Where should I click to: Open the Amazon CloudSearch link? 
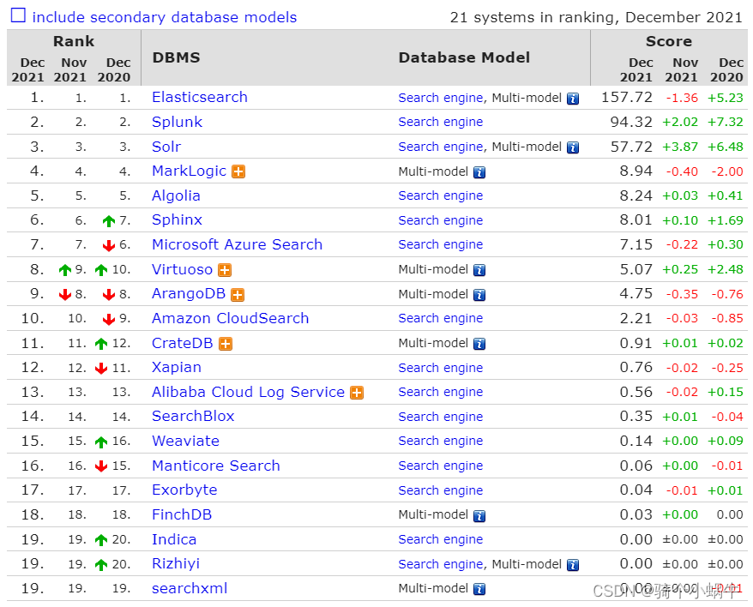(231, 318)
